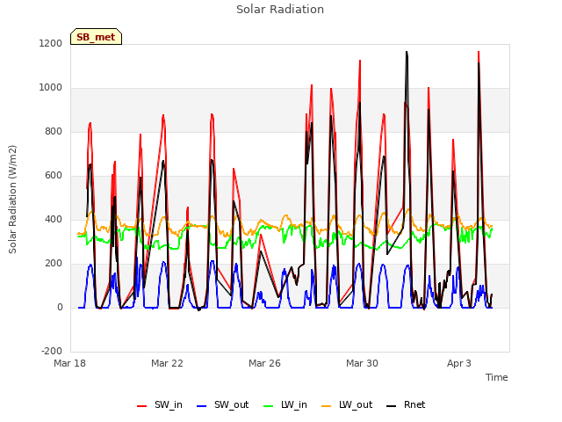
Task: Click the 1000 y-axis label
Action: [x=51, y=88]
